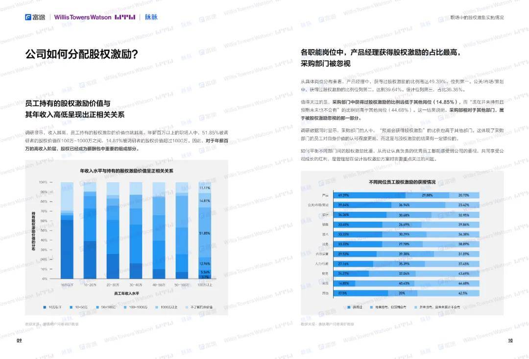Click the data source note under the right chart

click(x=328, y=324)
